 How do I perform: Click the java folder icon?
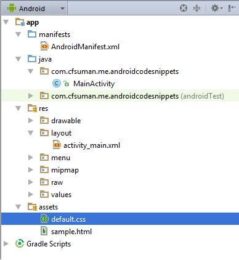coord(32,59)
